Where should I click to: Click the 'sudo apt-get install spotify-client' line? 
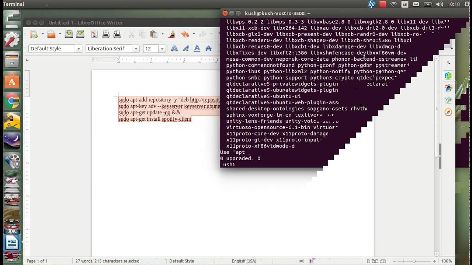pyautogui.click(x=155, y=119)
